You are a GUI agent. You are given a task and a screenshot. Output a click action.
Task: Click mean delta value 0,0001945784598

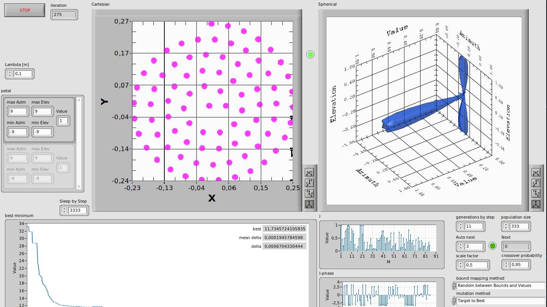(285, 238)
